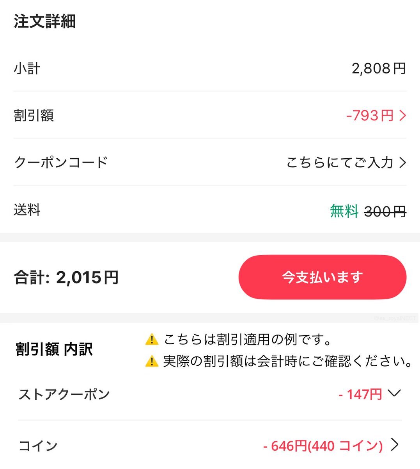This screenshot has height=469, width=420.
Task: Click the struck-through 300円 shipping price
Action: coord(385,211)
